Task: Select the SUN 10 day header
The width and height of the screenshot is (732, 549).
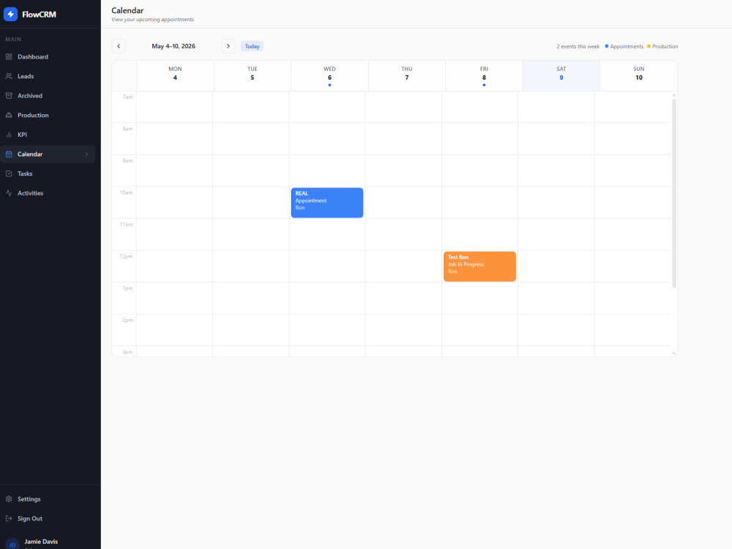Action: (x=638, y=75)
